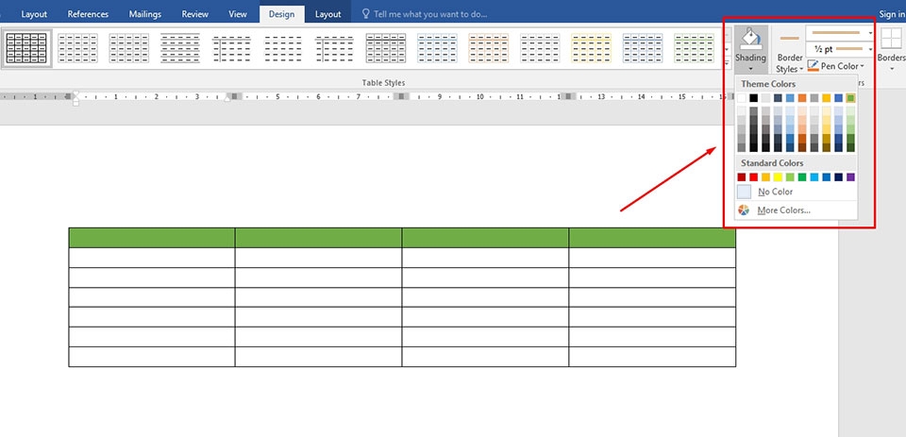Open the Layout tab left of References
Screen dimensions: 906x437
pyautogui.click(x=34, y=14)
